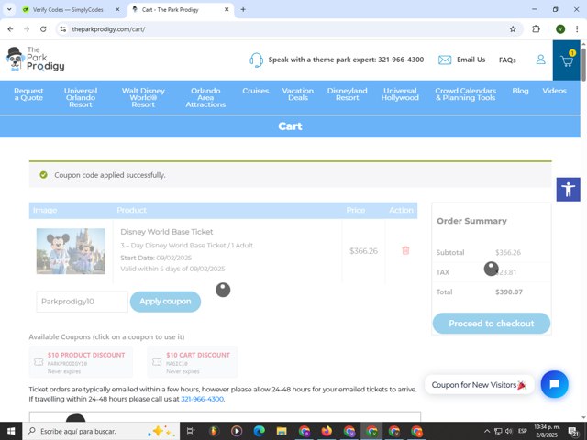Open File Explorer from the taskbar
The width and height of the screenshot is (587, 440).
[x=282, y=431]
